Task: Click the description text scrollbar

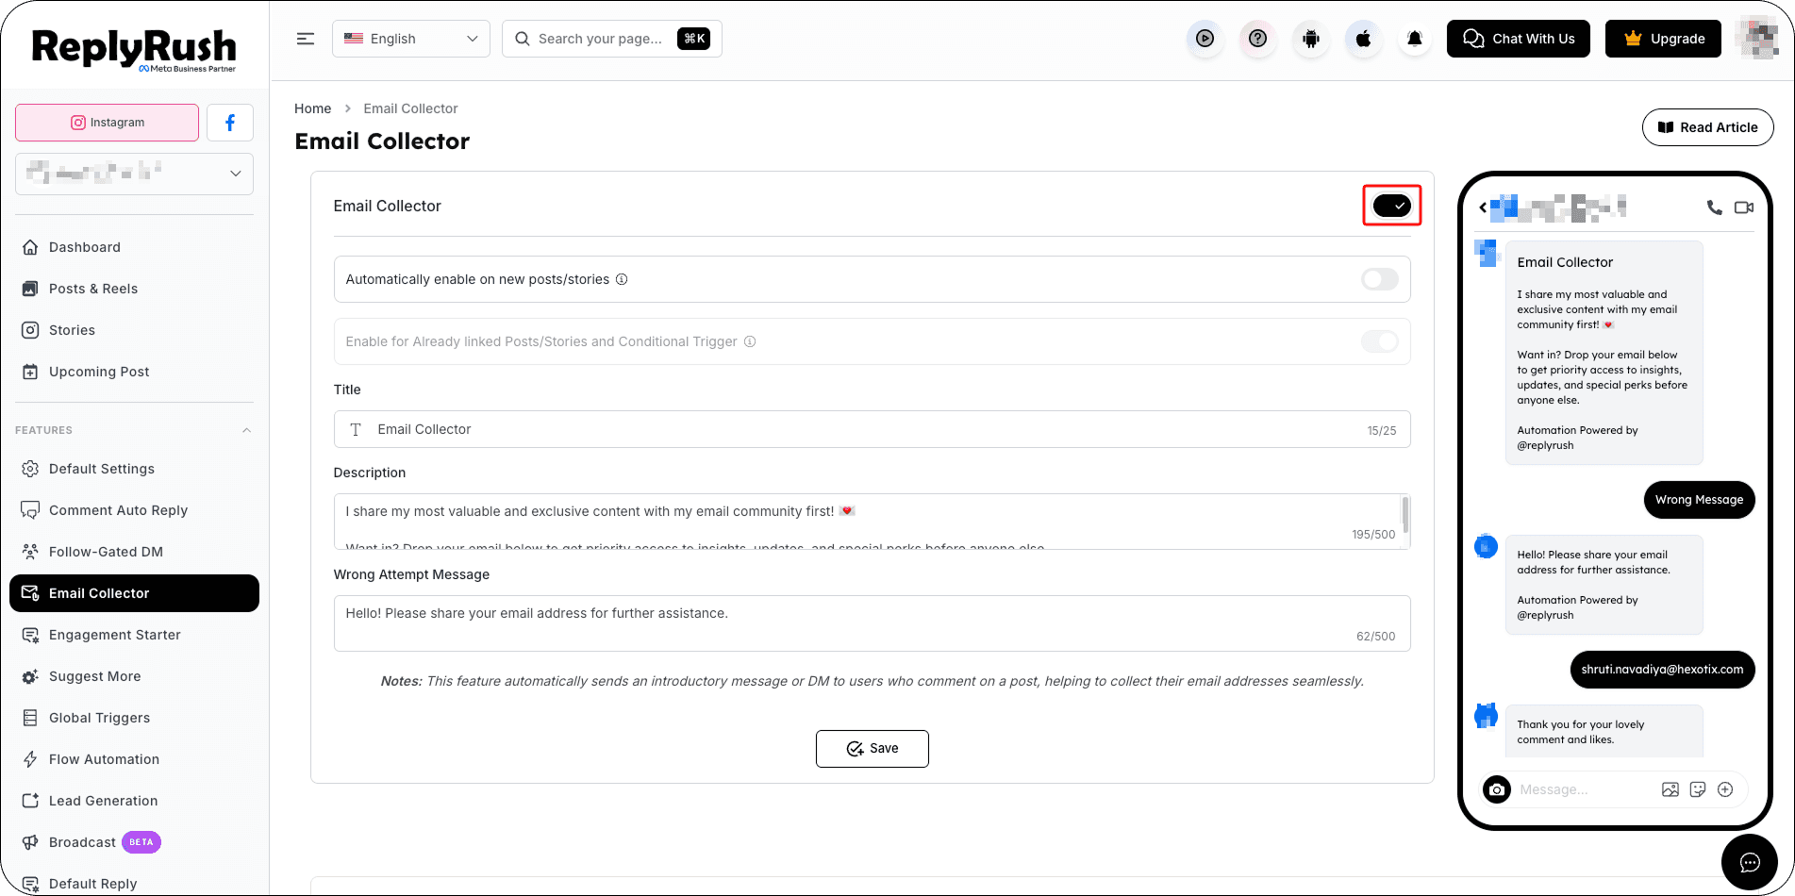Action: click(1404, 515)
